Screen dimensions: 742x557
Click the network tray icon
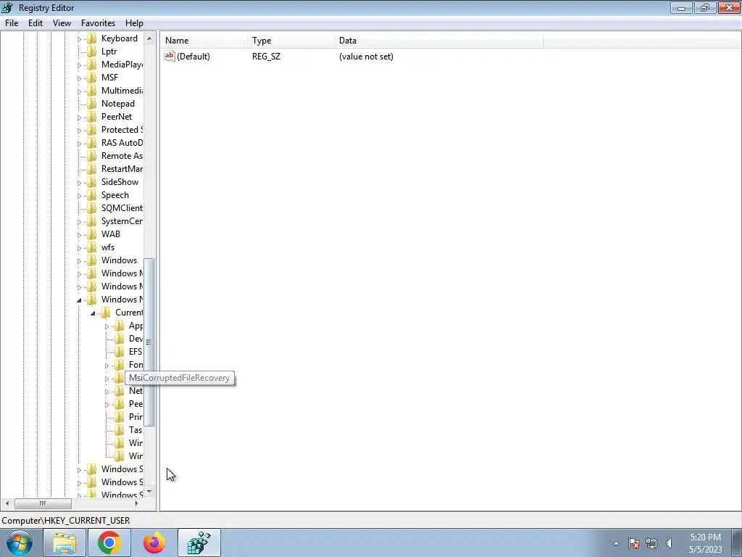tap(651, 543)
